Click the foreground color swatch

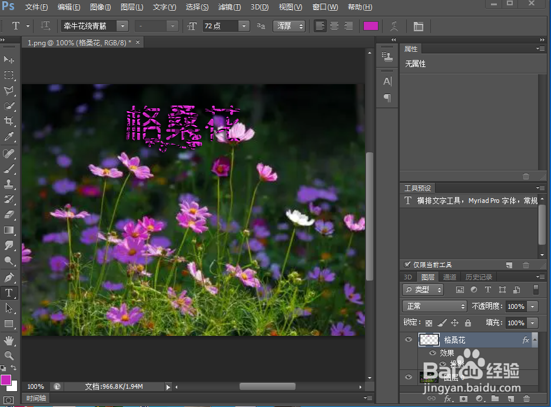(x=6, y=380)
